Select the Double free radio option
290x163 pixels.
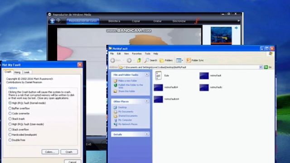pos(10,140)
